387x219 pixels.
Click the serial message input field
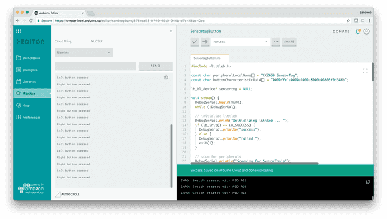click(x=95, y=66)
